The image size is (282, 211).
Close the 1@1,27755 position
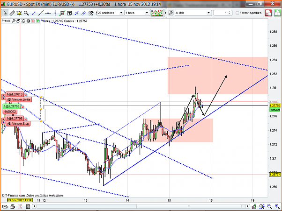tap(22, 107)
